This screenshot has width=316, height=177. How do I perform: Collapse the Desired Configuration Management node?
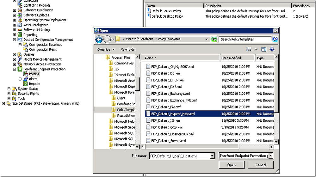[15, 40]
